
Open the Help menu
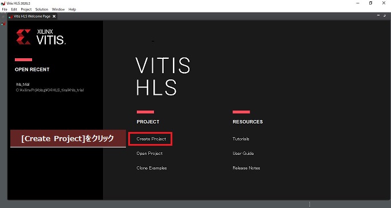pyautogui.click(x=72, y=10)
